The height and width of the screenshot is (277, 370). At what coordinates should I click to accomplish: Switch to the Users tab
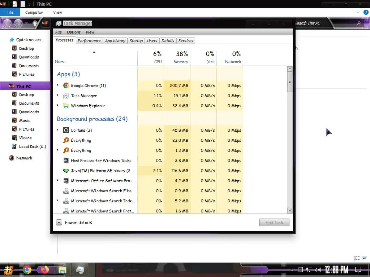click(x=152, y=41)
